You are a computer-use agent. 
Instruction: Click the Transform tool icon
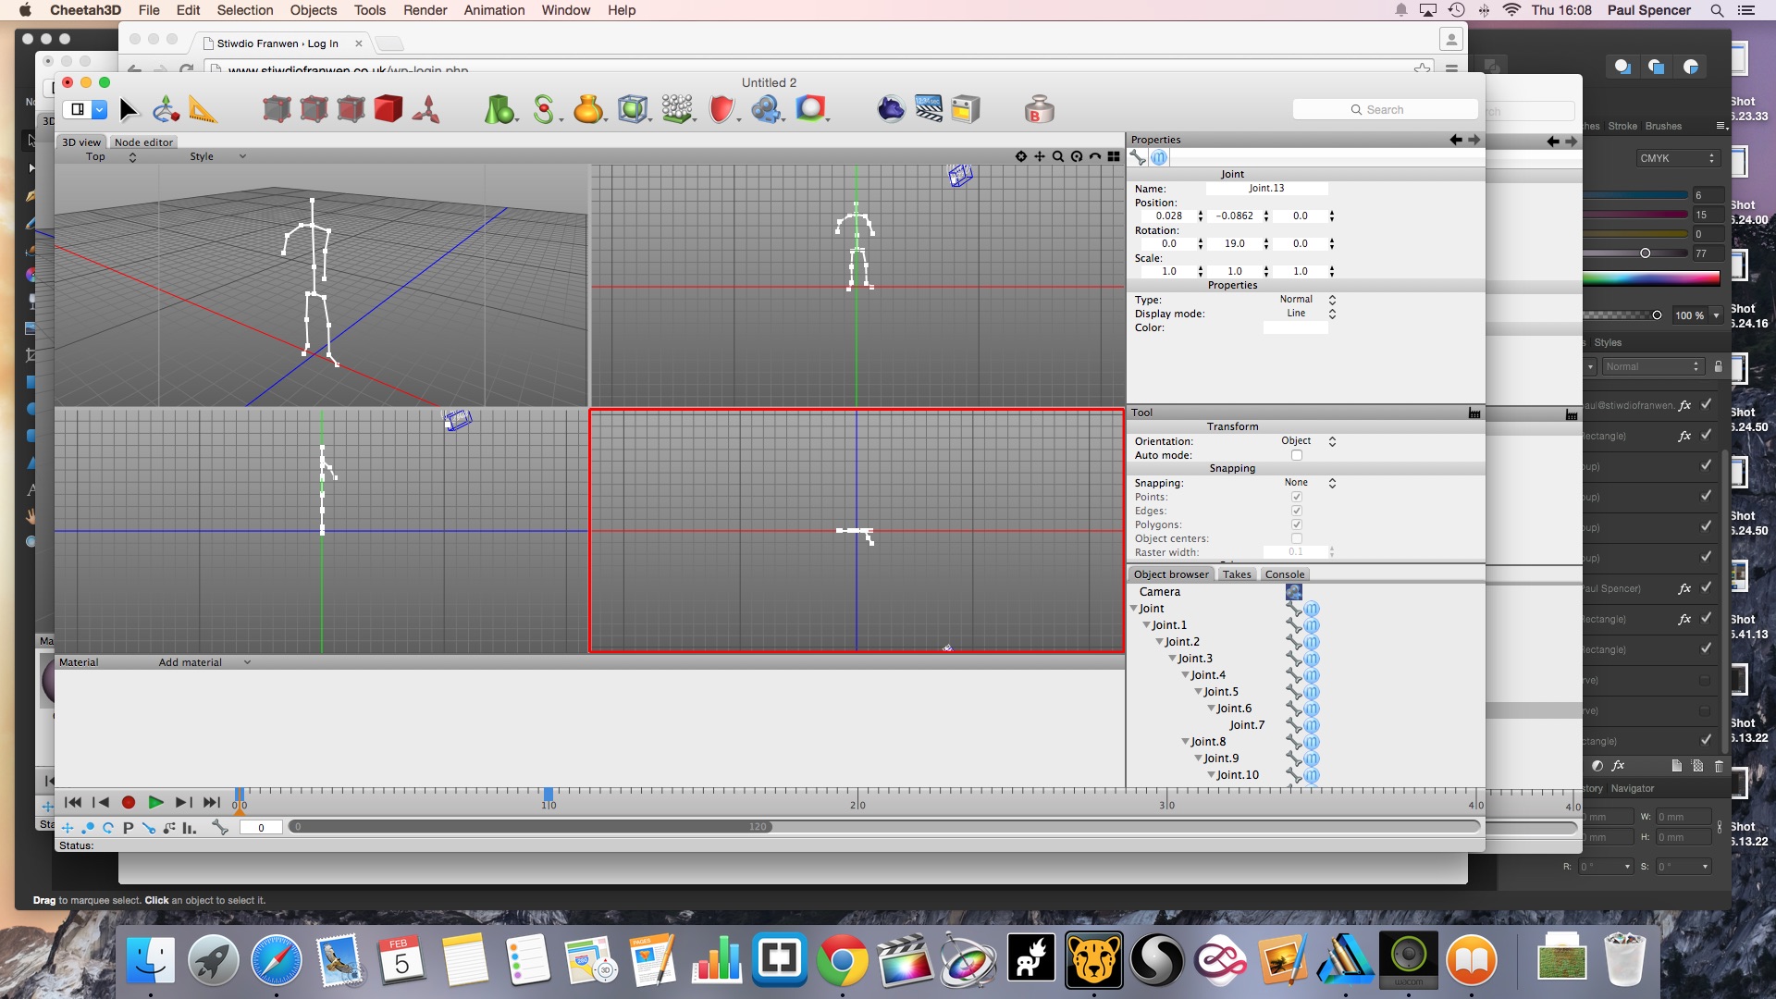pos(166,110)
